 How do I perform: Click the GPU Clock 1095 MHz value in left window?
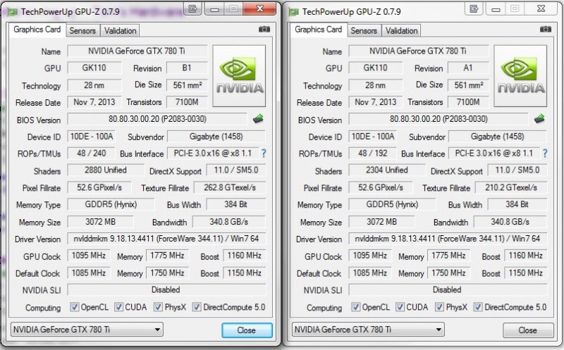click(x=89, y=256)
